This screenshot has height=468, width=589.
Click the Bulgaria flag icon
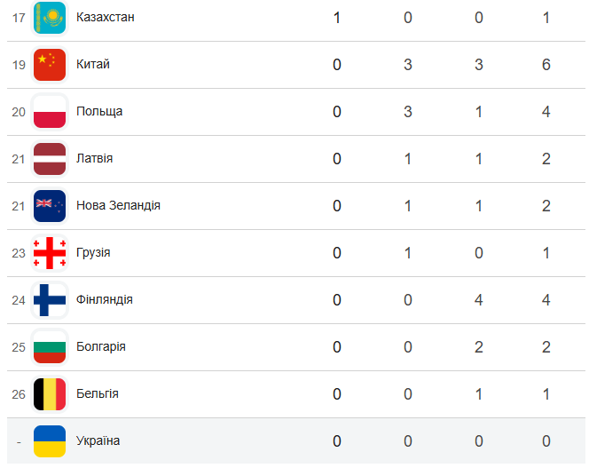click(50, 346)
